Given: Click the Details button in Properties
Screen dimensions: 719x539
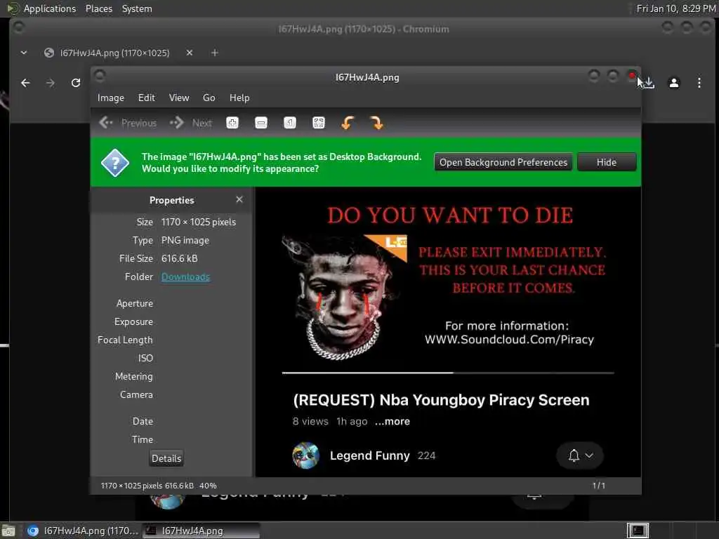Looking at the screenshot, I should 166,458.
